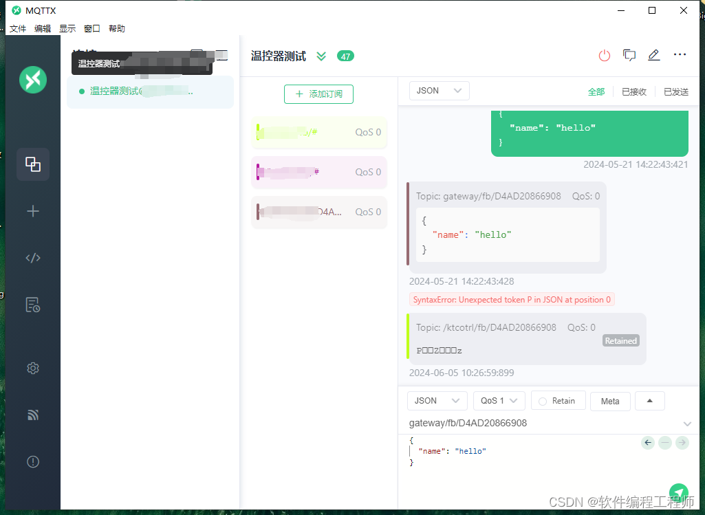705x515 pixels.
Task: Open the 帮助 menu
Action: [117, 29]
